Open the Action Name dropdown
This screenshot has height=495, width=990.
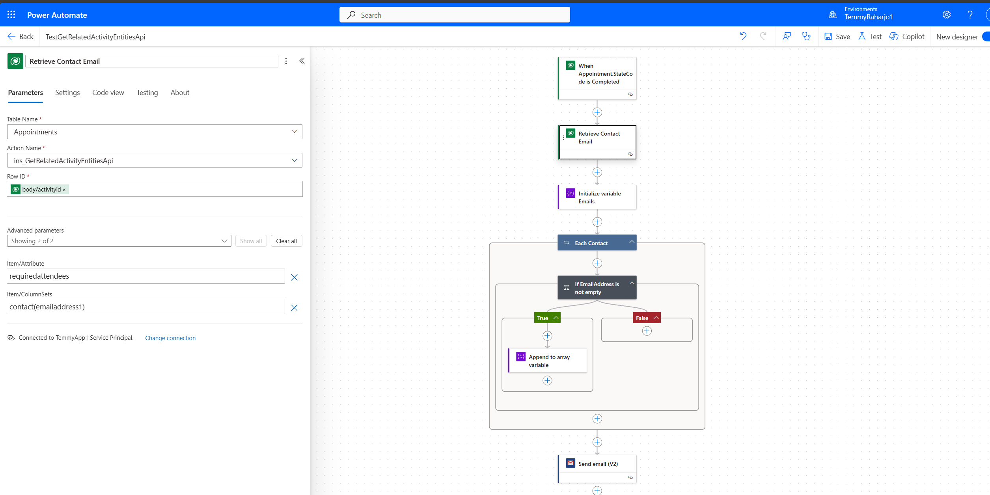click(x=155, y=160)
